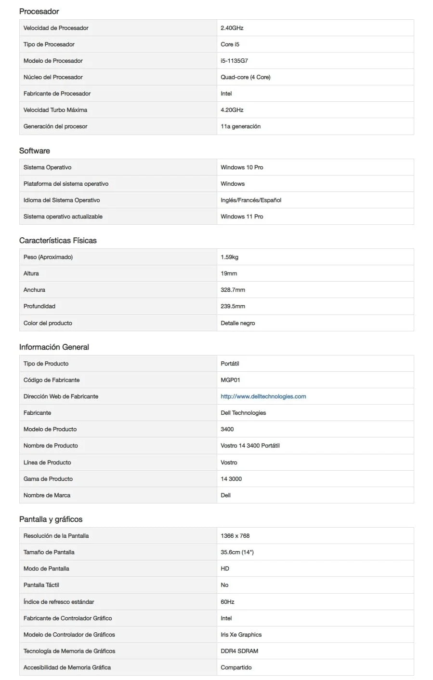Image resolution: width=433 pixels, height=680 pixels.
Task: Select the Iris Xe Graphics value
Action: click(x=241, y=635)
